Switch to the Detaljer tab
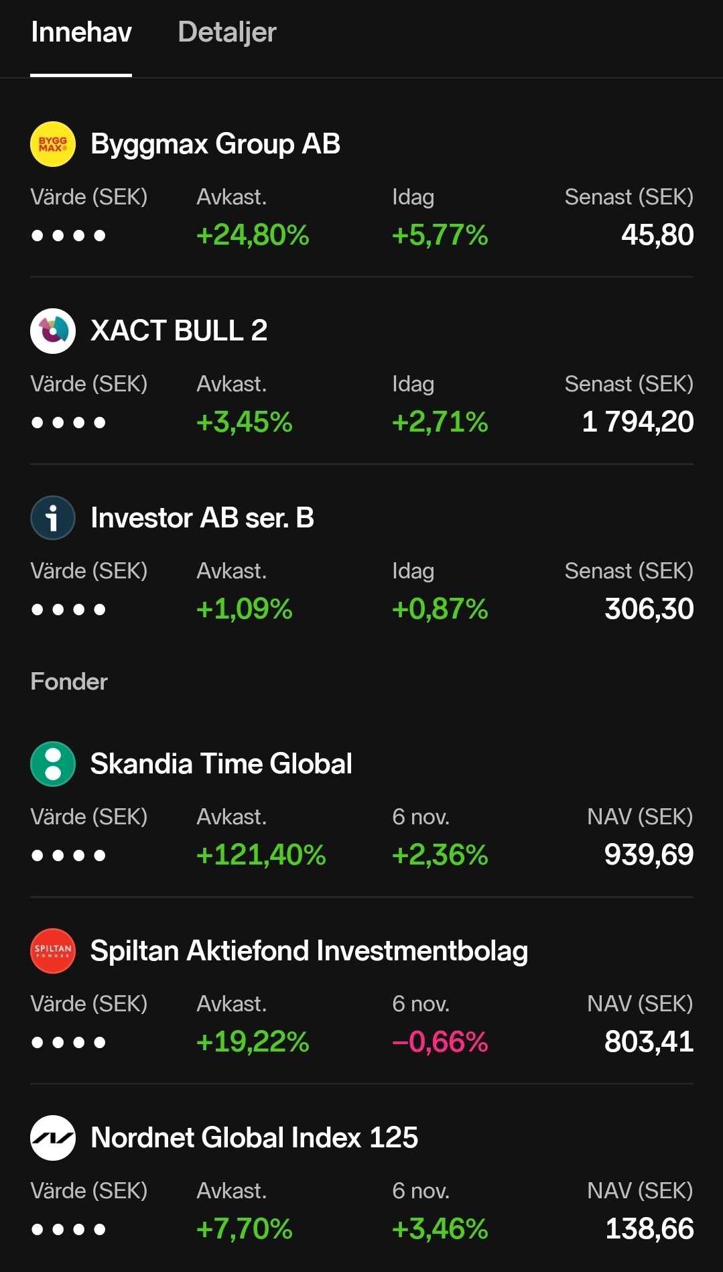Viewport: 723px width, 1272px height. pyautogui.click(x=227, y=32)
